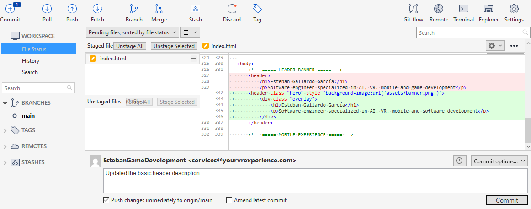This screenshot has width=531, height=209.
Task: Expand the REMOTES section in sidebar
Action: tap(5, 146)
